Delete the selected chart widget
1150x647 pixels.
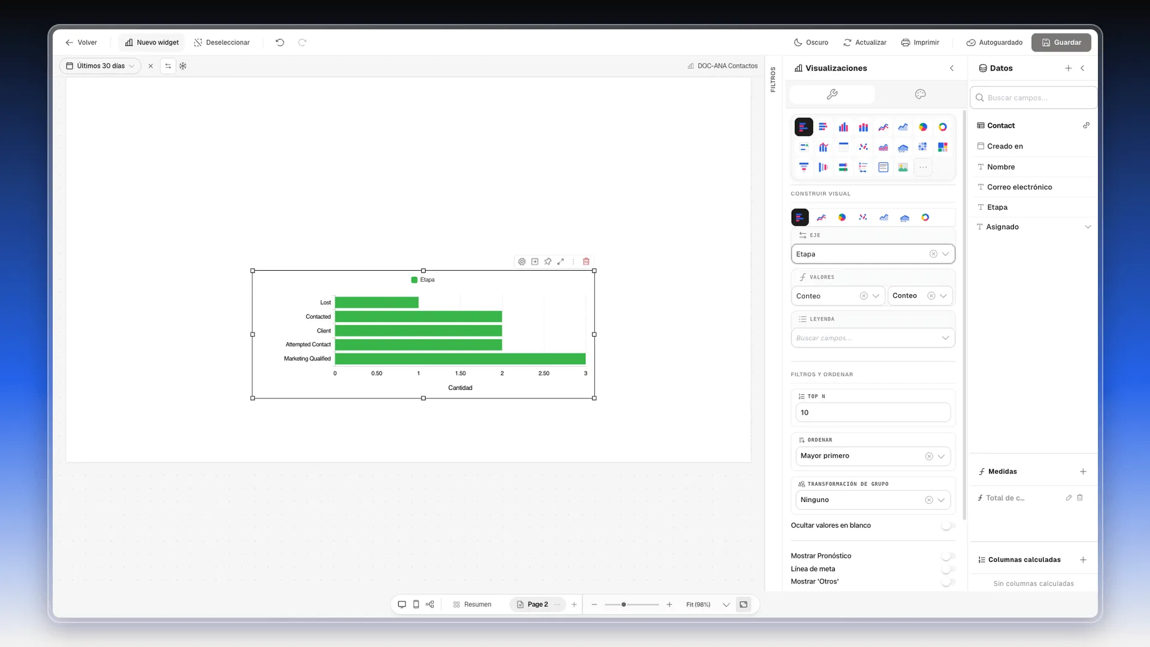pos(586,262)
